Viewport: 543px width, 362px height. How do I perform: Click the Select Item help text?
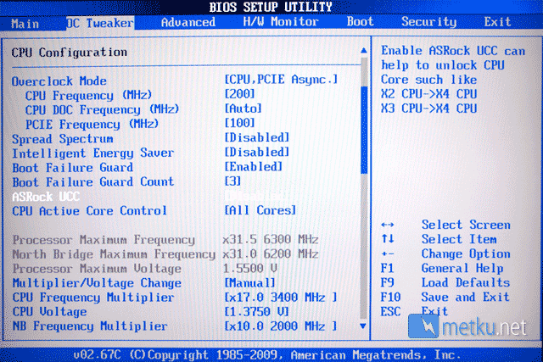(x=459, y=239)
